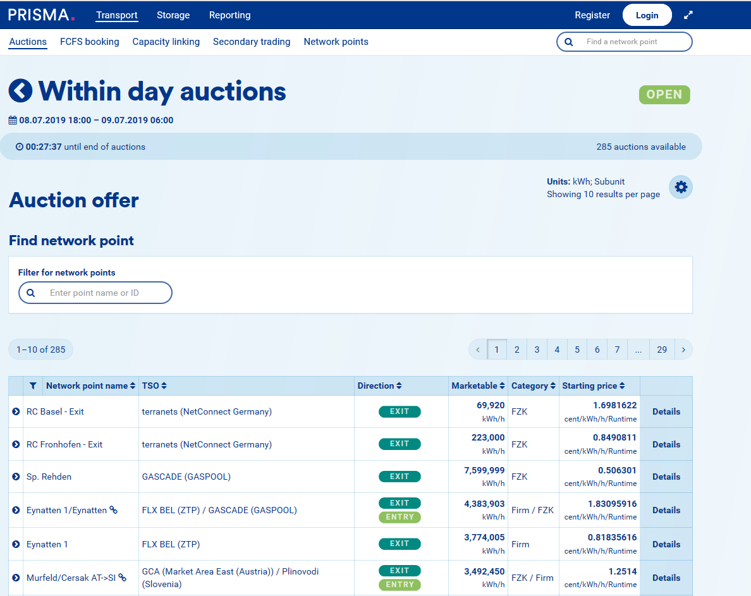Click the fullscreen expand icon in header
This screenshot has height=596, width=751.
coord(688,15)
